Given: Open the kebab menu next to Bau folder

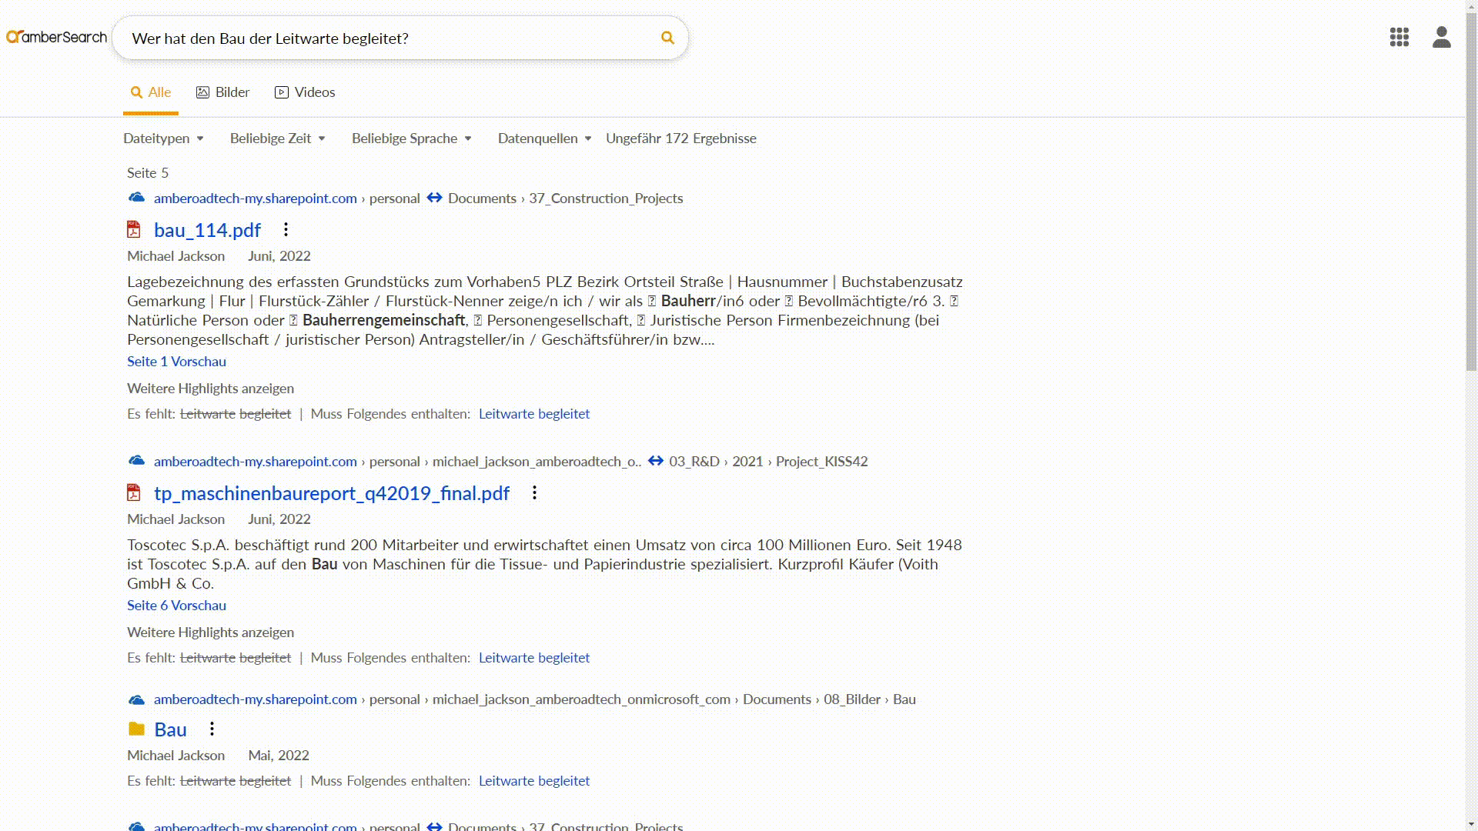Looking at the screenshot, I should pos(211,729).
